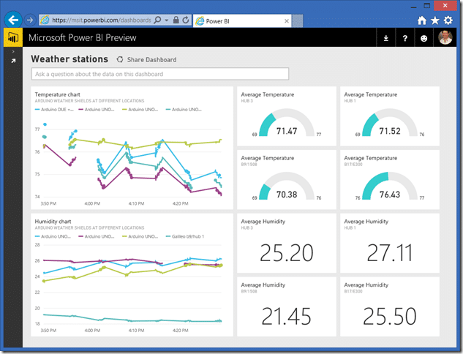463x354 pixels.
Task: Click the browser Back arrow button
Action: [x=13, y=20]
